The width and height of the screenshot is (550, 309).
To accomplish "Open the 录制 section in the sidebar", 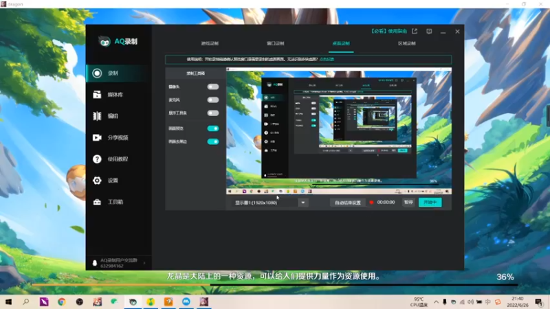I will click(x=118, y=73).
